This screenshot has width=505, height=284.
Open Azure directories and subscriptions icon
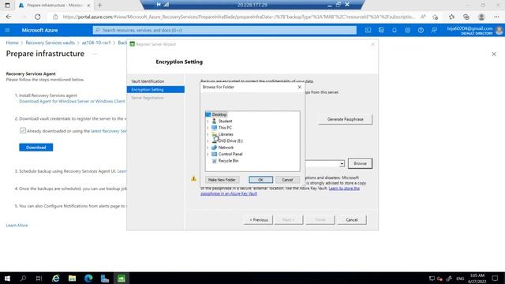[x=381, y=30]
